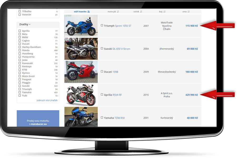Image resolution: width=237 pixels, height=158 pixels.
Task: Click the 48 000 Kč price
Action: click(x=192, y=118)
